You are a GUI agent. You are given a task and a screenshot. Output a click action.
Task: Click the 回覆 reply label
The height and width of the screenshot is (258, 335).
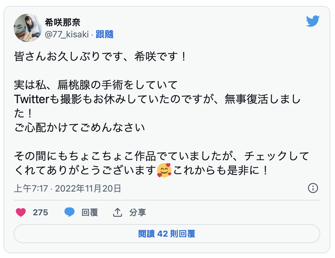click(90, 212)
